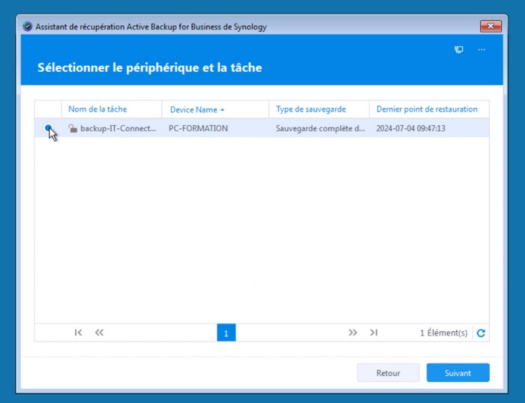Go to the last page
Screen dimensions: 525x403
click(x=373, y=333)
